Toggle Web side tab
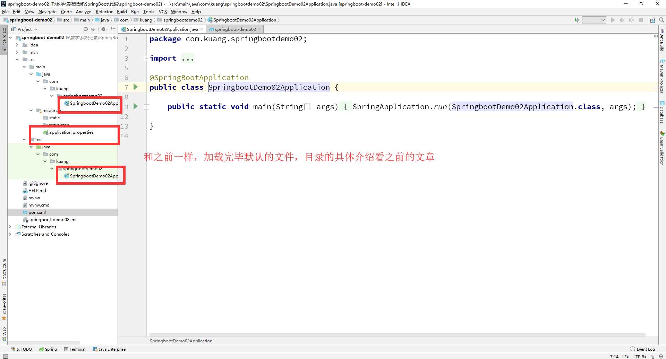666x359 pixels. [x=4, y=334]
